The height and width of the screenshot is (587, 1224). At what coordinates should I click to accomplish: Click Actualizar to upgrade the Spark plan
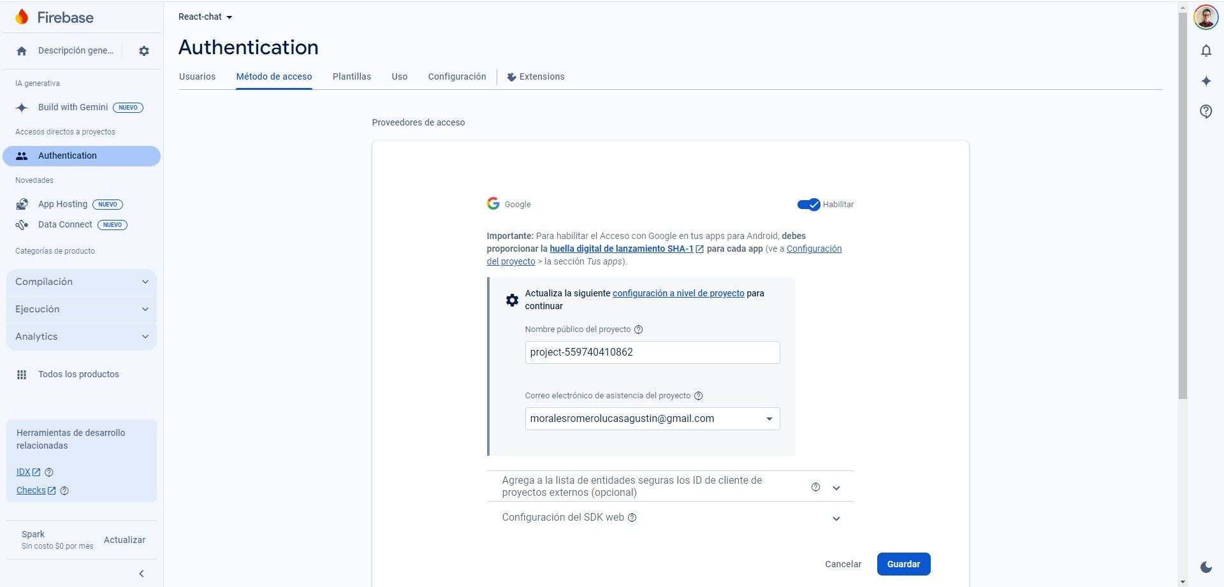click(125, 540)
